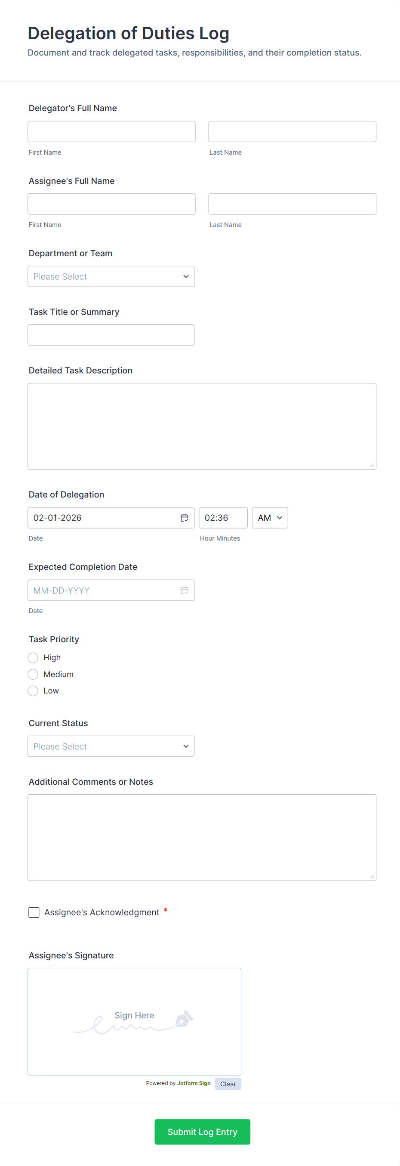
Task: Change the AM/PM selector
Action: [x=270, y=518]
